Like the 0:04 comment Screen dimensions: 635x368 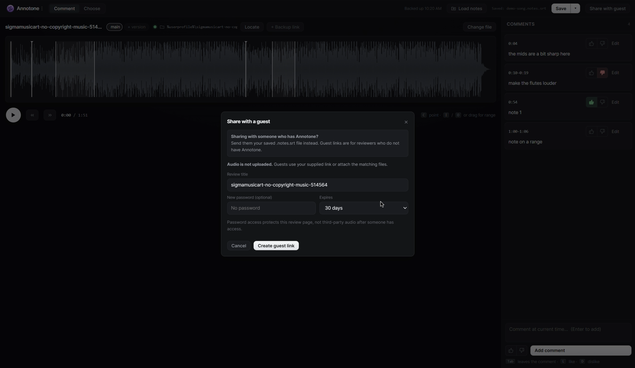click(x=591, y=43)
